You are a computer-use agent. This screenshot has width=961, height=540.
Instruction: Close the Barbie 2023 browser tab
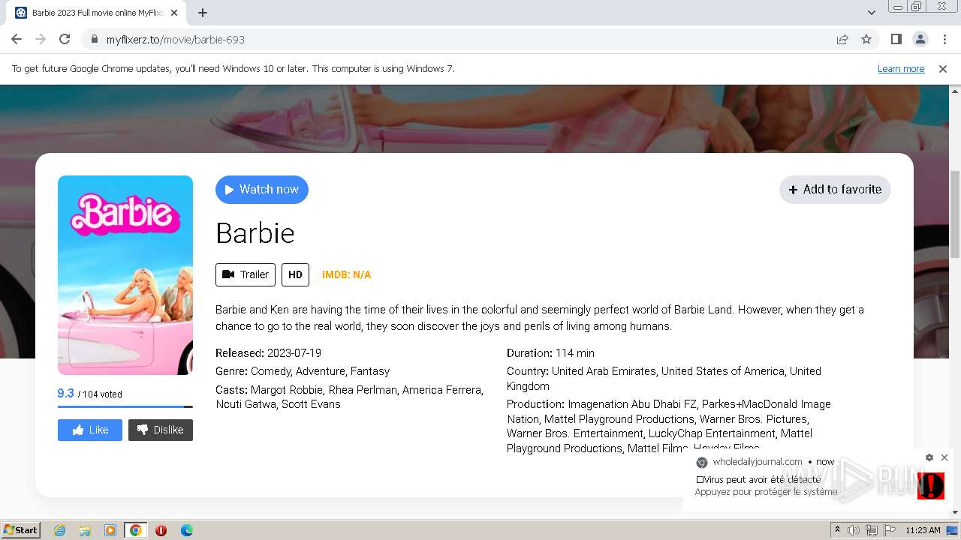coord(175,13)
